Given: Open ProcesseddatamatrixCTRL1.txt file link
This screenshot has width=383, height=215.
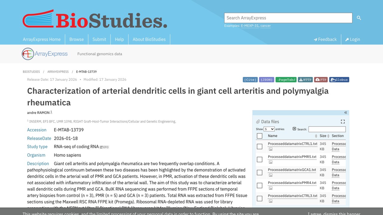Looking at the screenshot, I should point(293,144).
